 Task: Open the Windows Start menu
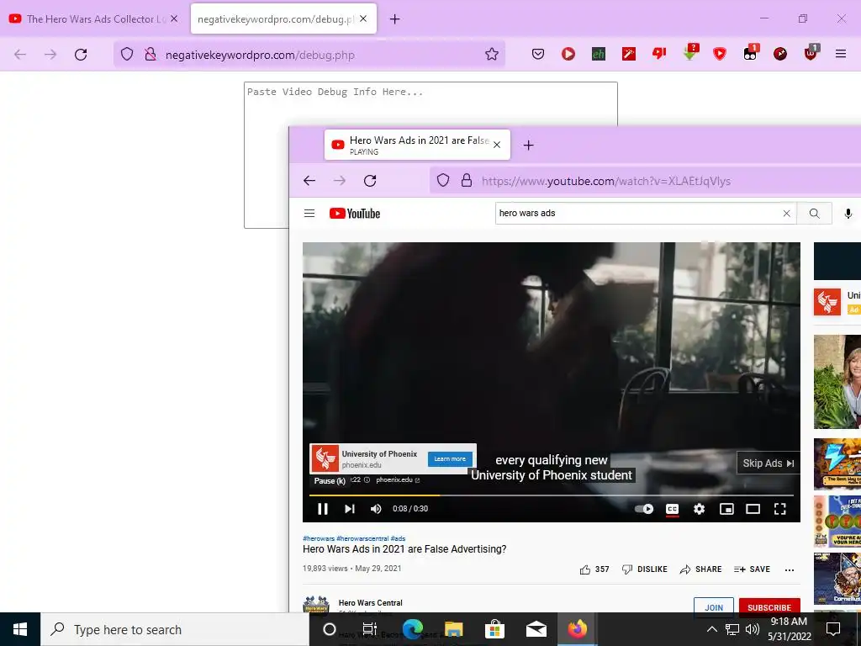point(20,629)
